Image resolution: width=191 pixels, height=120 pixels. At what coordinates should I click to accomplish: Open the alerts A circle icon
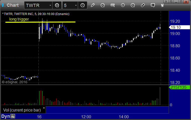pos(133,5)
